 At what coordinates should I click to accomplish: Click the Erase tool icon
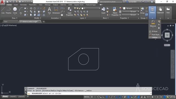[x=44, y=8]
